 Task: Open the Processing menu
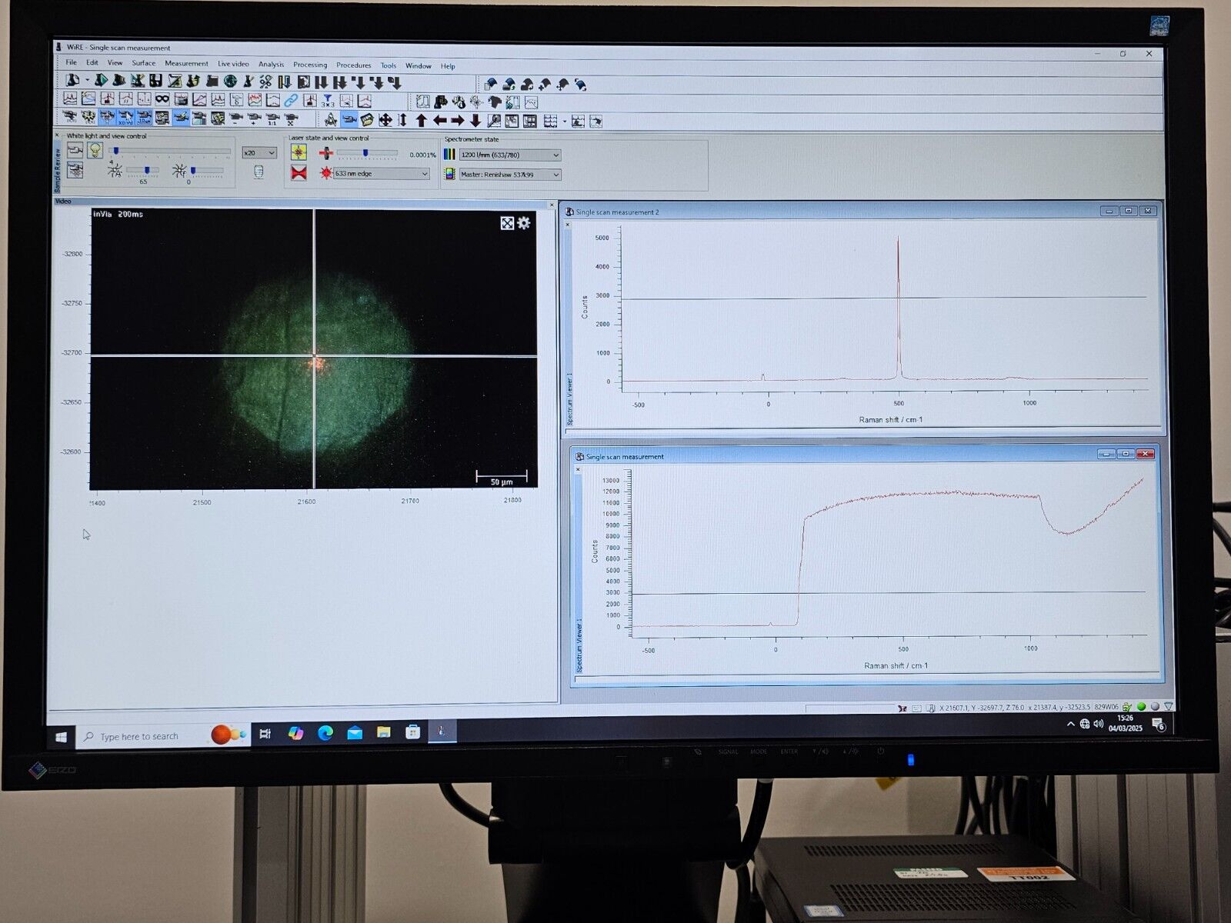point(310,65)
